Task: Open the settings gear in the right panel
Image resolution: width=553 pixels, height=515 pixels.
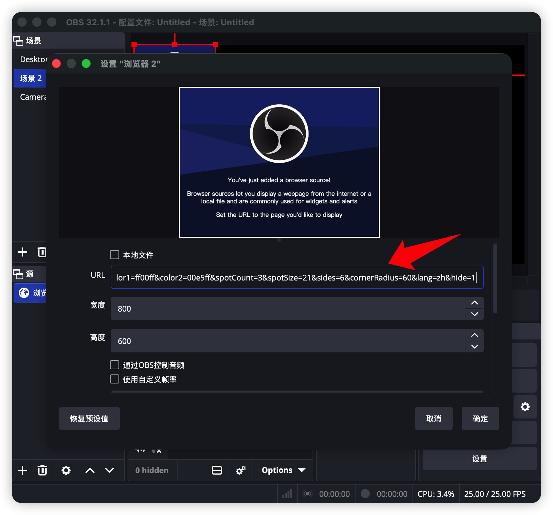Action: click(525, 407)
